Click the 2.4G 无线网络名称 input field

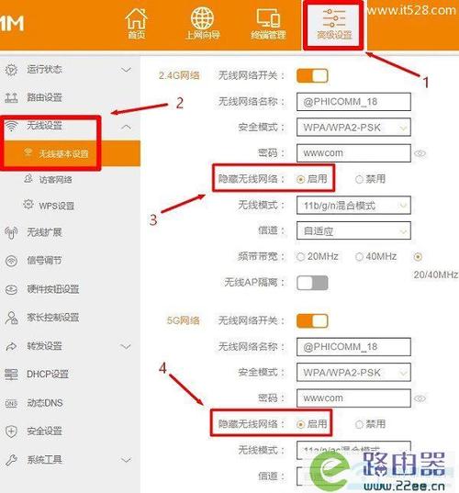point(353,102)
